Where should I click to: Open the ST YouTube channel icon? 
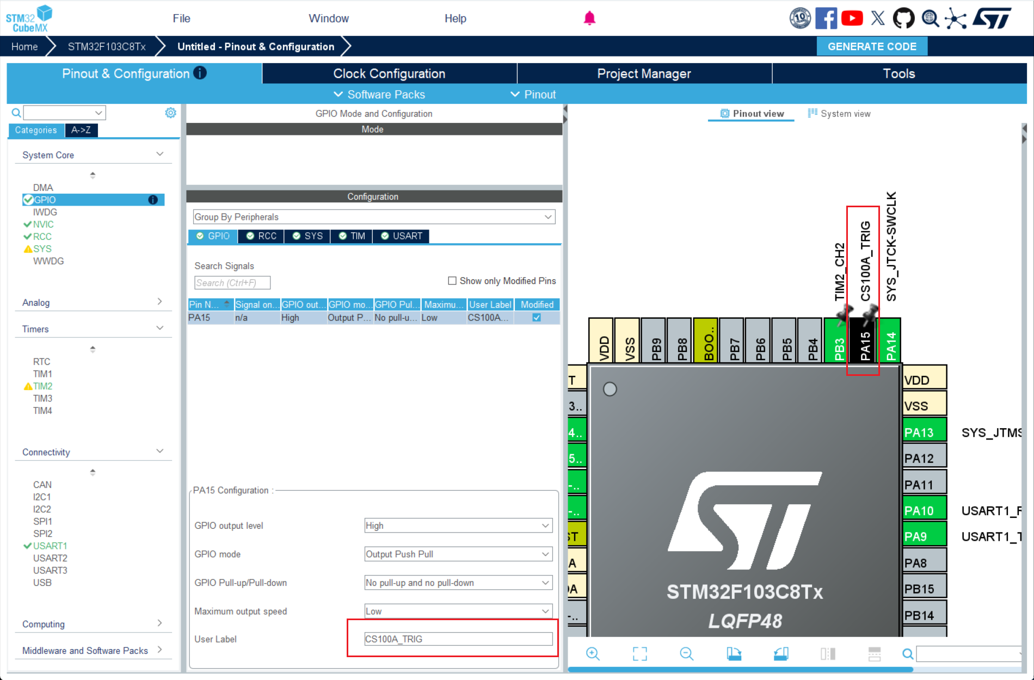tap(852, 18)
